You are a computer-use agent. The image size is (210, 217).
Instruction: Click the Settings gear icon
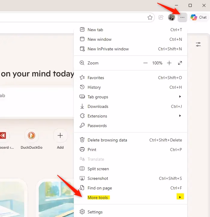tap(82, 212)
